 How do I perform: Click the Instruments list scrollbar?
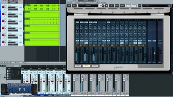click(19, 72)
